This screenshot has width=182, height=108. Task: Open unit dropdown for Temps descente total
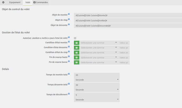[x=97, y=90]
